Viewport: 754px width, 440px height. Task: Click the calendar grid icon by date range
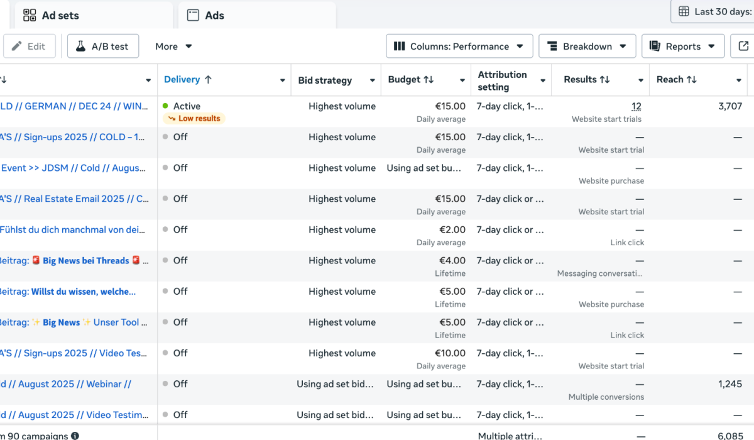click(684, 11)
